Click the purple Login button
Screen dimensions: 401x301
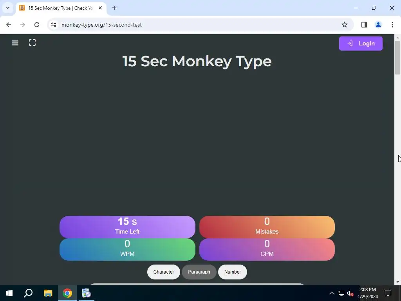click(x=361, y=44)
